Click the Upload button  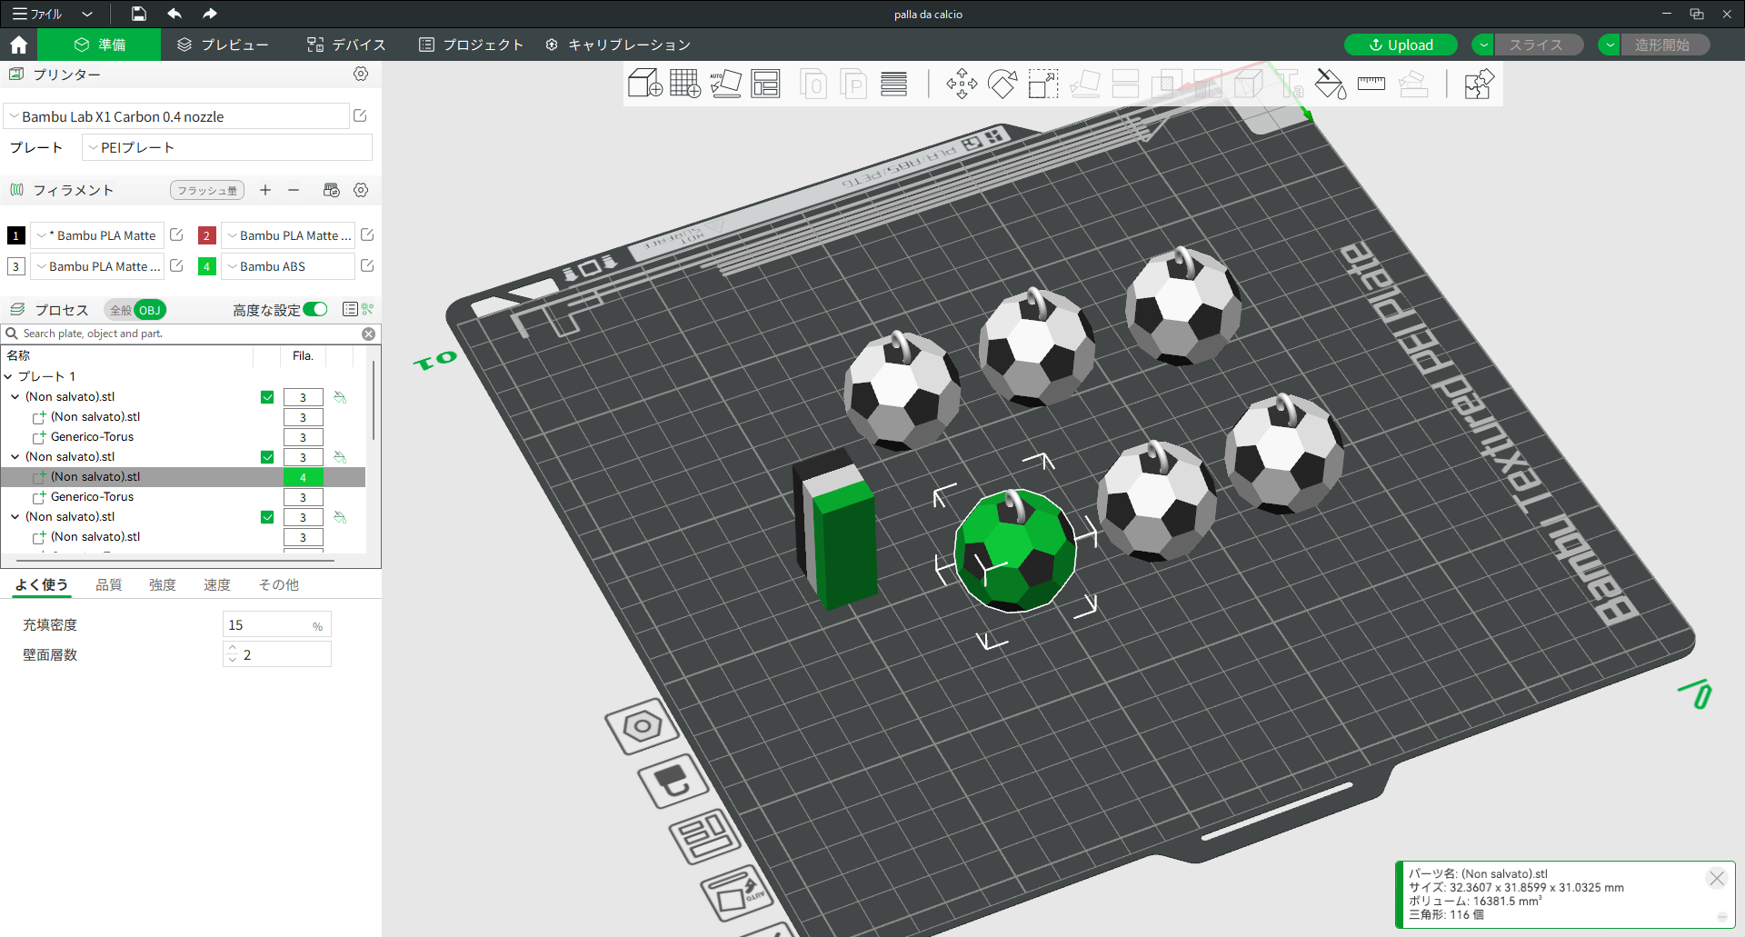point(1401,45)
